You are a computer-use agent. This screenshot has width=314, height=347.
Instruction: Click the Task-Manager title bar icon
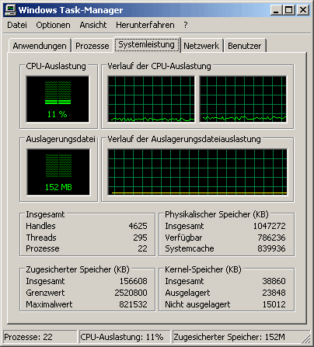tap(11, 10)
